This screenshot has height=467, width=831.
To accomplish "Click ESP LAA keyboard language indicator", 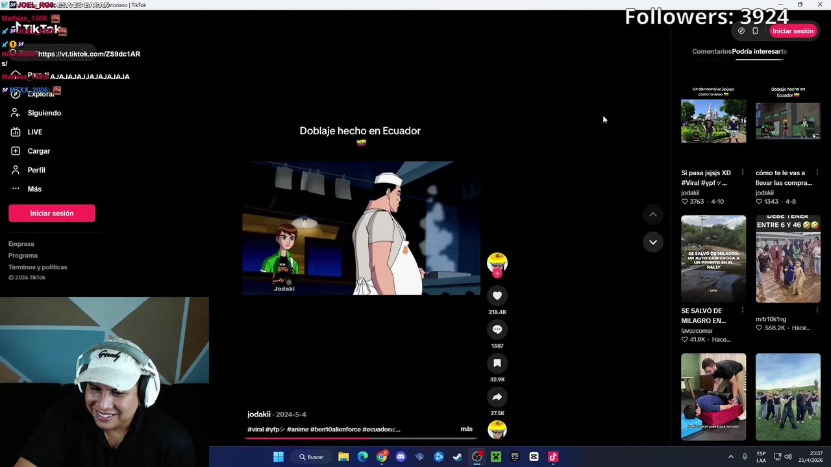I will [762, 457].
